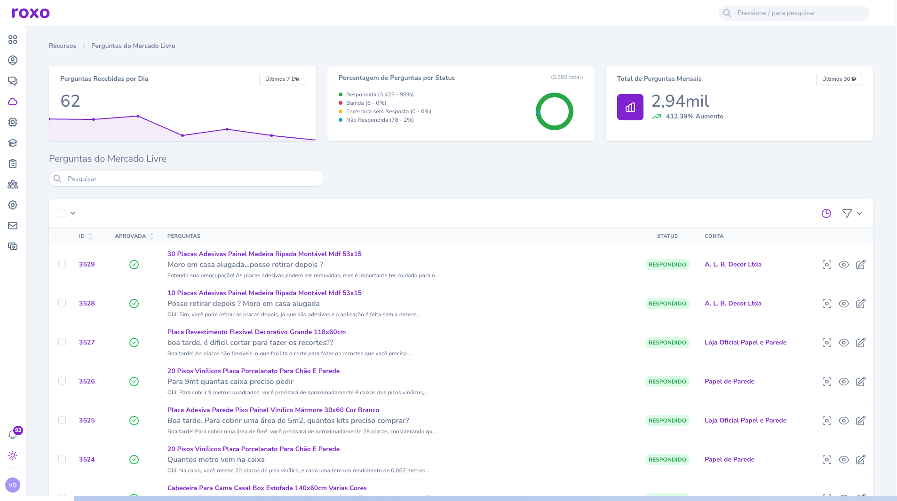This screenshot has height=501, width=897.
Task: Click scan icon for question 3526
Action: (x=827, y=382)
